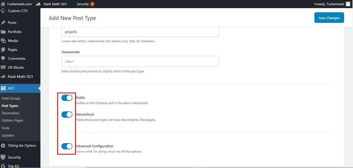Click the Security shield icon in sidebar

tap(3, 157)
